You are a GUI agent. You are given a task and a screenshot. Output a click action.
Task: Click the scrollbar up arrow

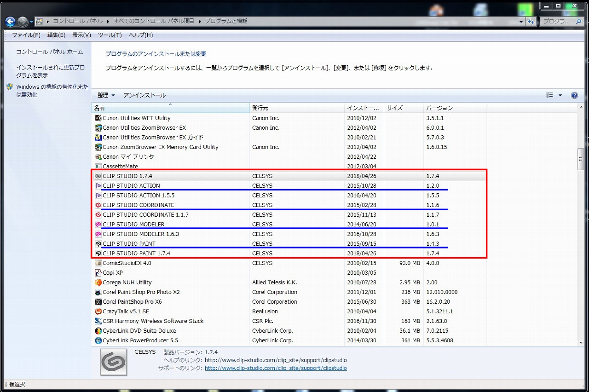[581, 107]
